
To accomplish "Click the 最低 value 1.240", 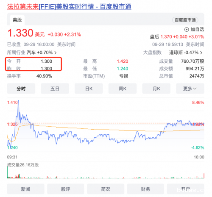I will [x=123, y=69].
